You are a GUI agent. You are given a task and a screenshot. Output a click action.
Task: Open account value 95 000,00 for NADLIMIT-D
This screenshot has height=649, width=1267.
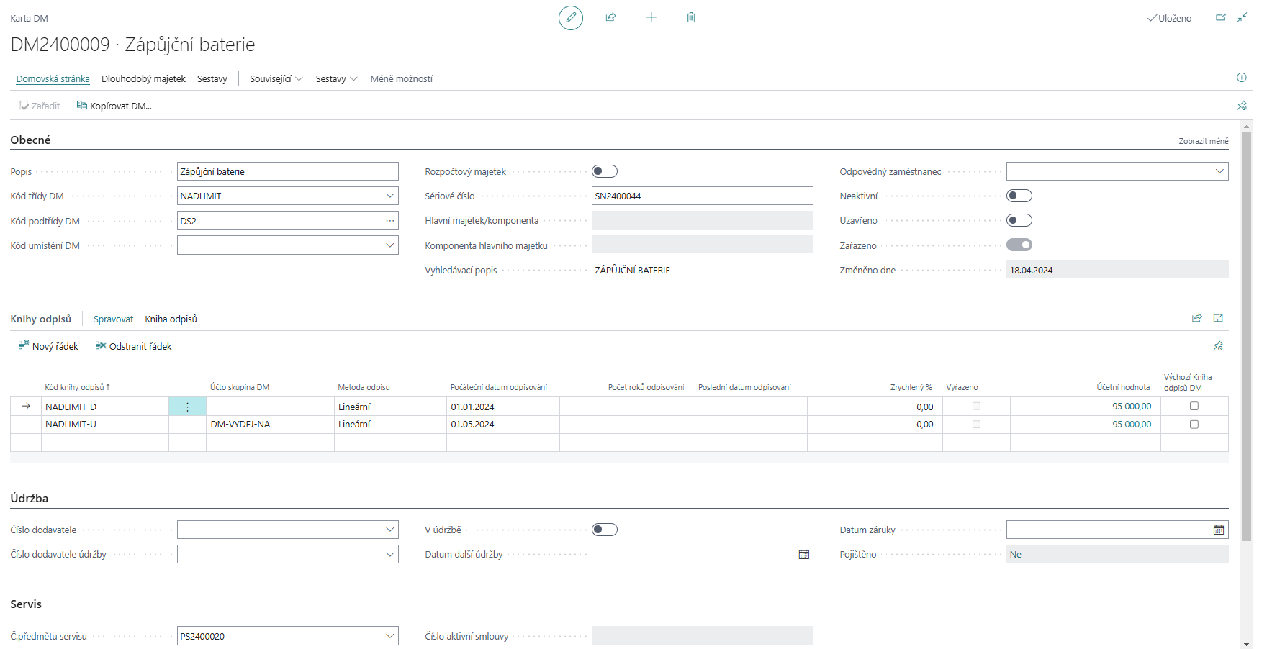click(x=1132, y=407)
